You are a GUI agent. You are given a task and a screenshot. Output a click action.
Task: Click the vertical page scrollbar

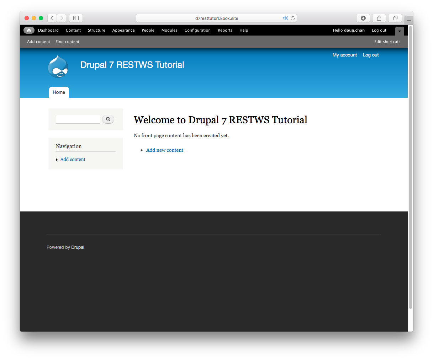pos(411,167)
